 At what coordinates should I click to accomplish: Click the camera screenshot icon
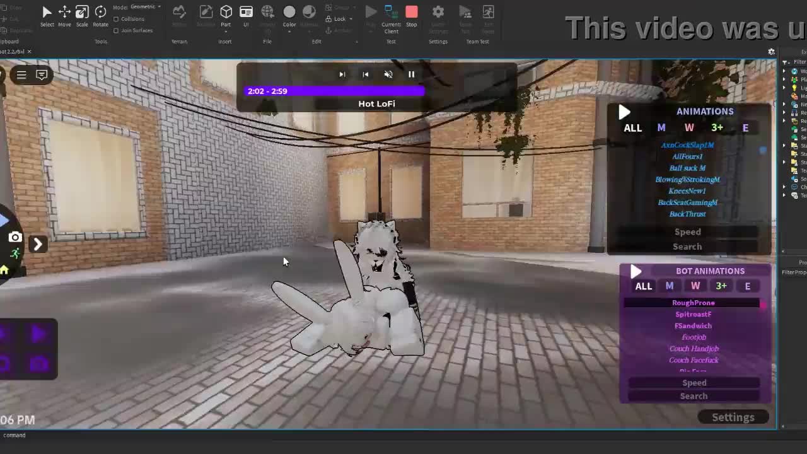coord(15,238)
